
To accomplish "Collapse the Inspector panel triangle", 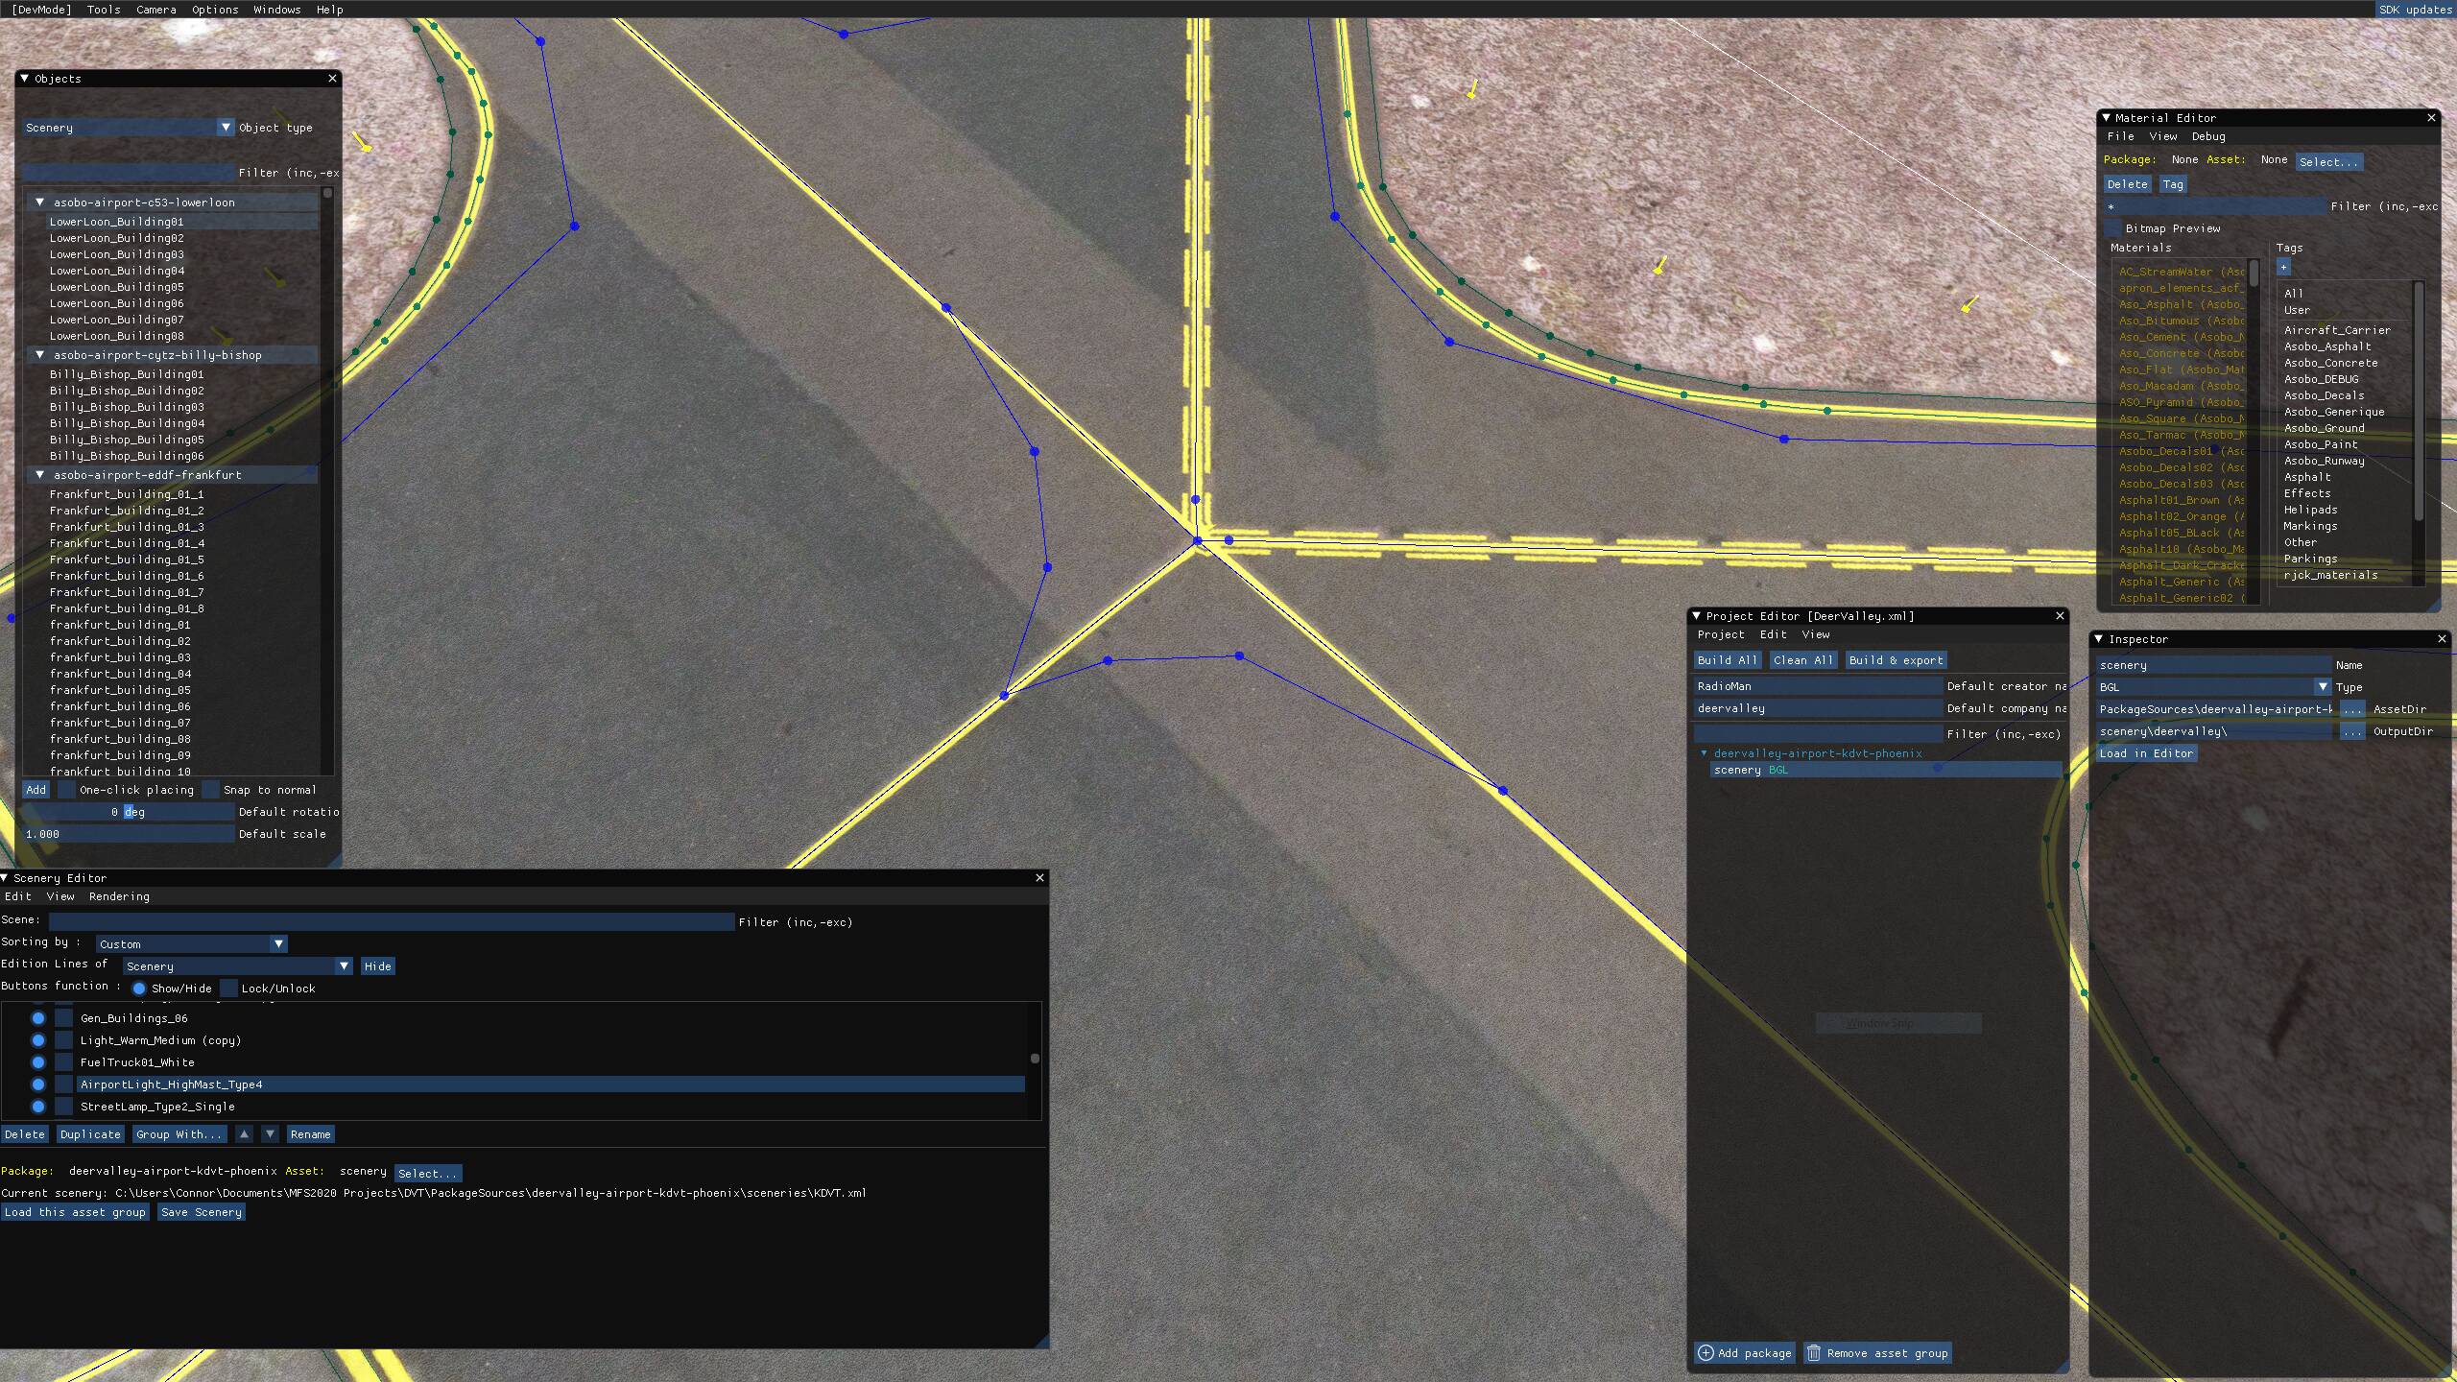I will 2099,639.
